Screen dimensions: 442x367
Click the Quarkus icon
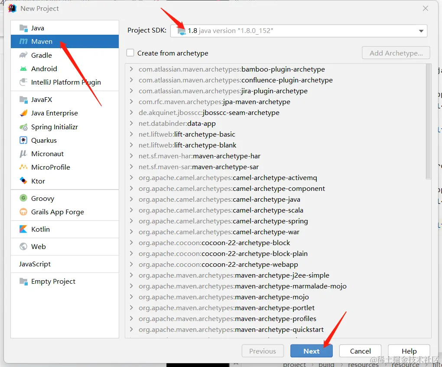(x=23, y=140)
